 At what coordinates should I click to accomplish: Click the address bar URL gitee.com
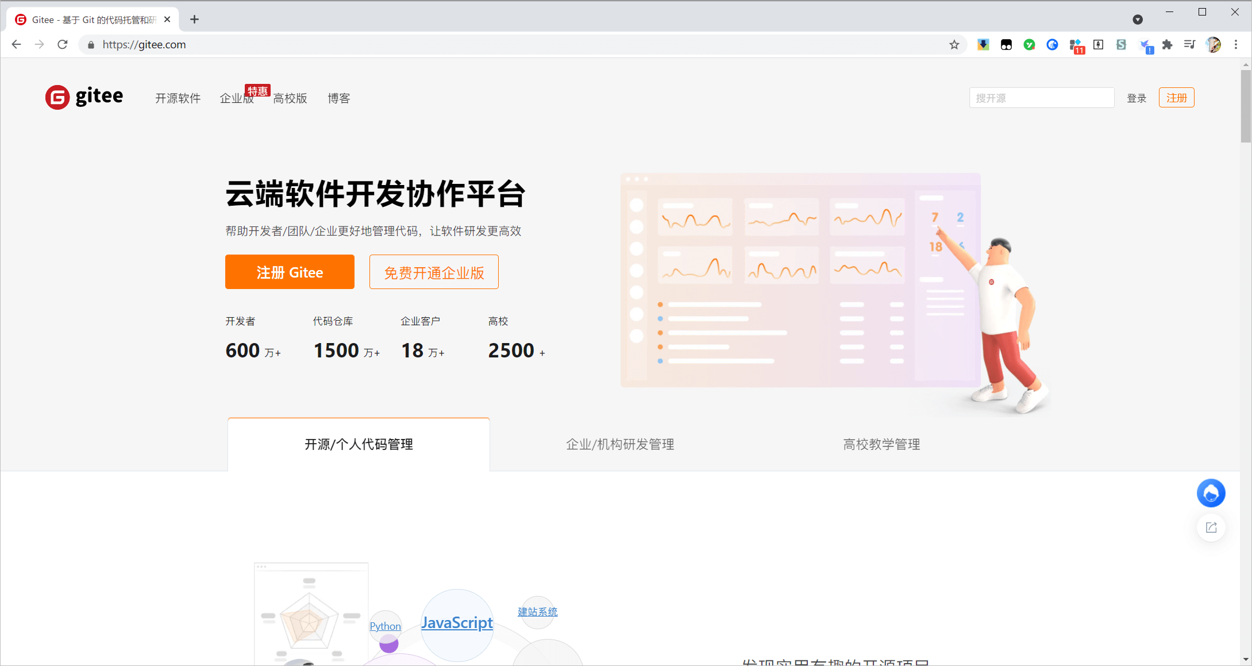(x=144, y=45)
